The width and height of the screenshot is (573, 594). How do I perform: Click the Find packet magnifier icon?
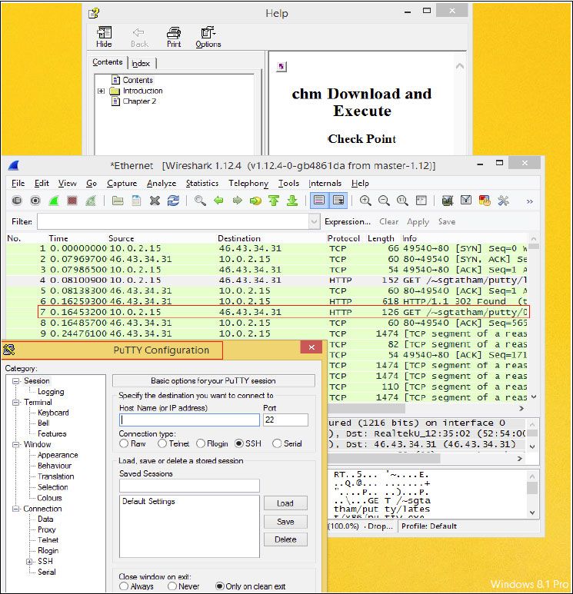(x=200, y=201)
